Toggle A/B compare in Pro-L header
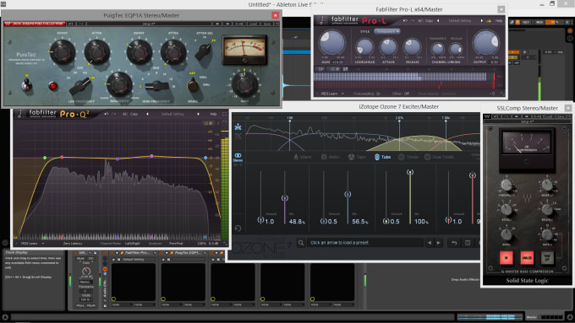The width and height of the screenshot is (575, 323). 420,21
